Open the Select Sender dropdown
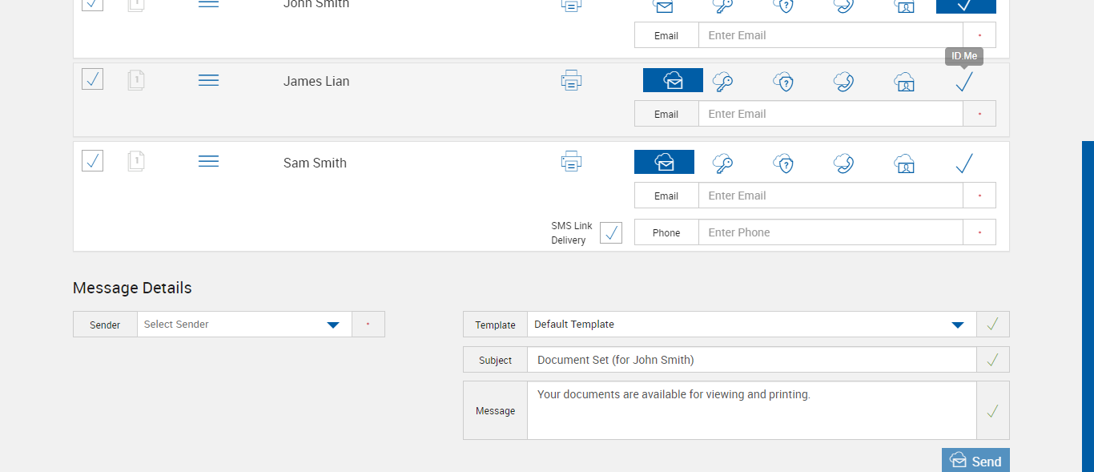Viewport: 1094px width, 472px height. (x=244, y=325)
